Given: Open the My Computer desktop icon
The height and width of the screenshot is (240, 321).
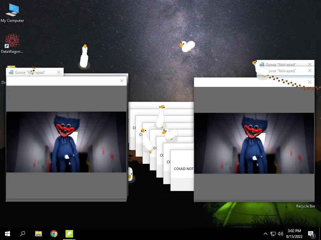Looking at the screenshot, I should tap(12, 13).
